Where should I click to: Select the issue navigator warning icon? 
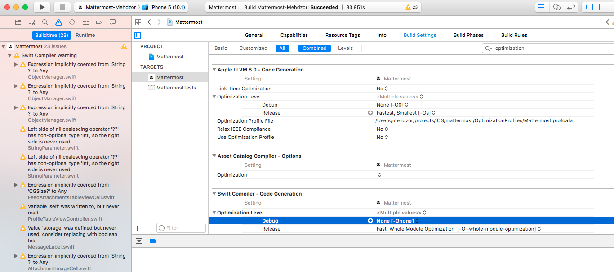coord(58,22)
